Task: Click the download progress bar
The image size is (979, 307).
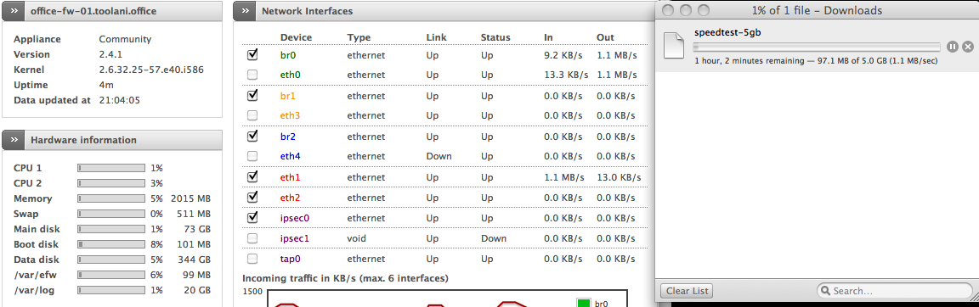Action: point(816,47)
